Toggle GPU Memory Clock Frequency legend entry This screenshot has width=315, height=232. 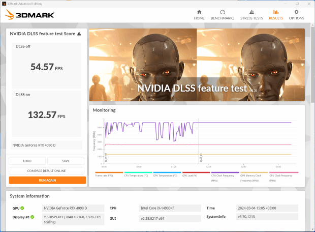(254, 177)
